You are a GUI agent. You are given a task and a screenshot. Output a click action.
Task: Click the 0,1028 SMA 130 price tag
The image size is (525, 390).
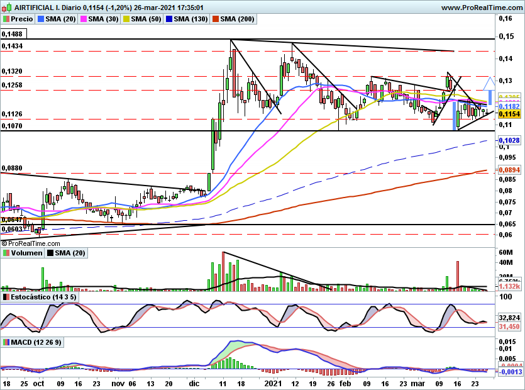point(508,140)
